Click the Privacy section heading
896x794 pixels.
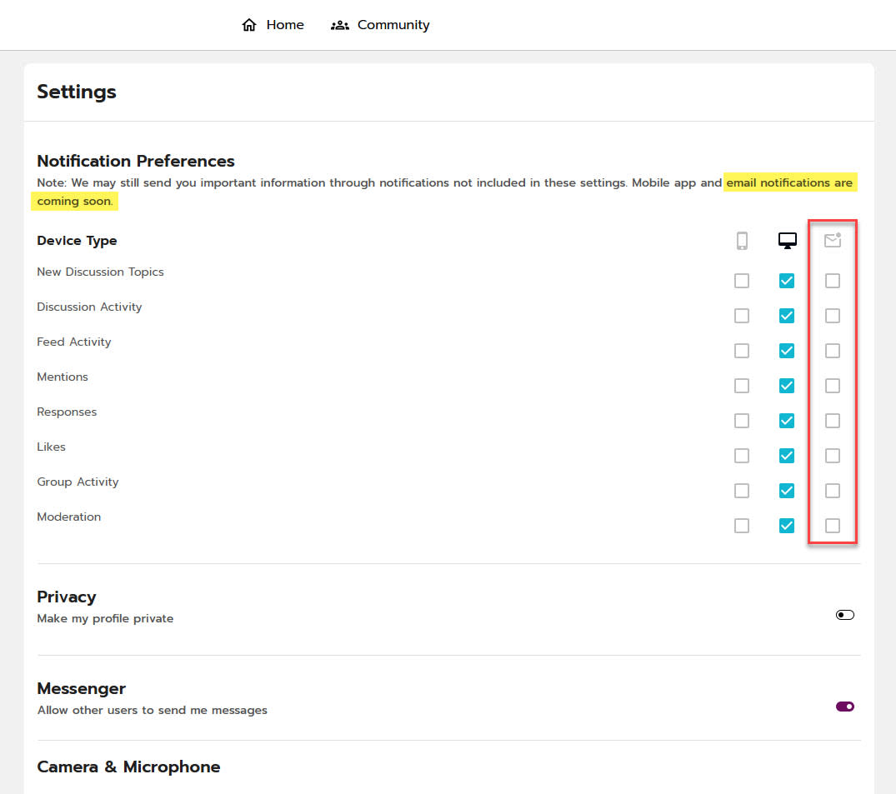[67, 597]
